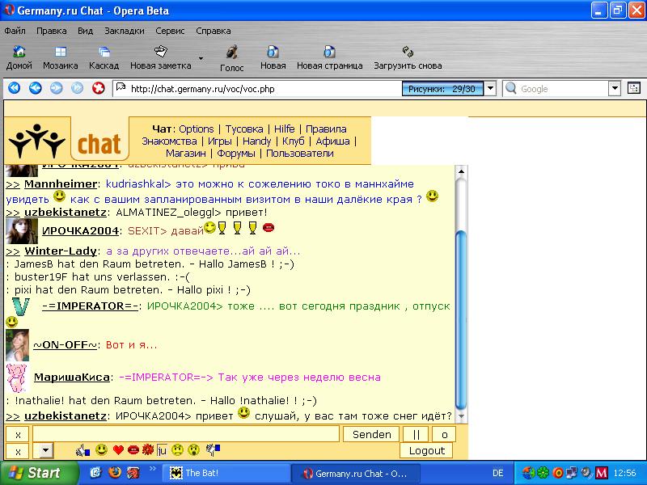Image resolution: width=647 pixels, height=485 pixels.
Task: Click the 'o' button next to pause
Action: coord(444,434)
